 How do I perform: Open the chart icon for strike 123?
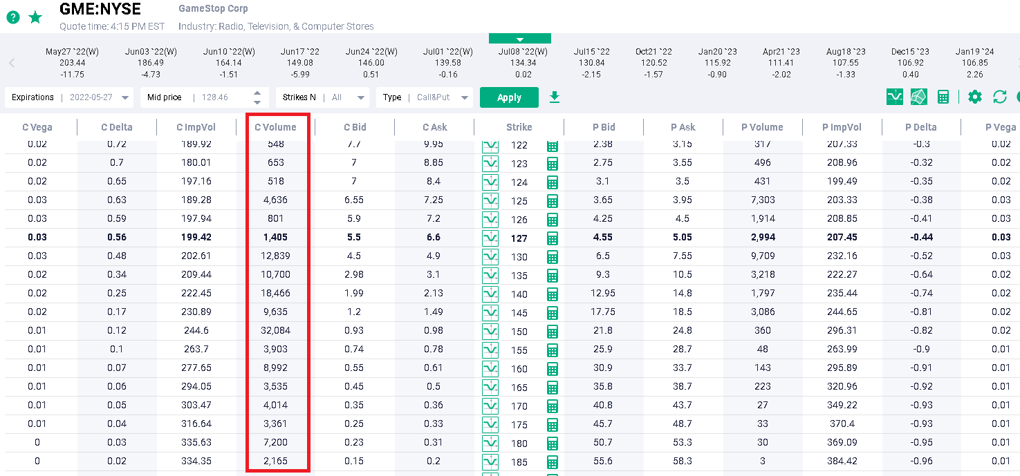point(490,164)
